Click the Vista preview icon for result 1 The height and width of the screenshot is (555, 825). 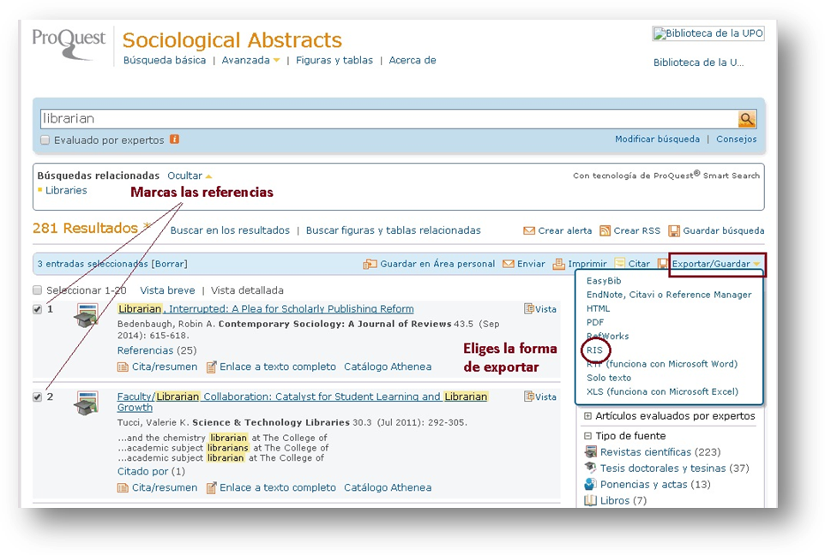click(x=529, y=309)
